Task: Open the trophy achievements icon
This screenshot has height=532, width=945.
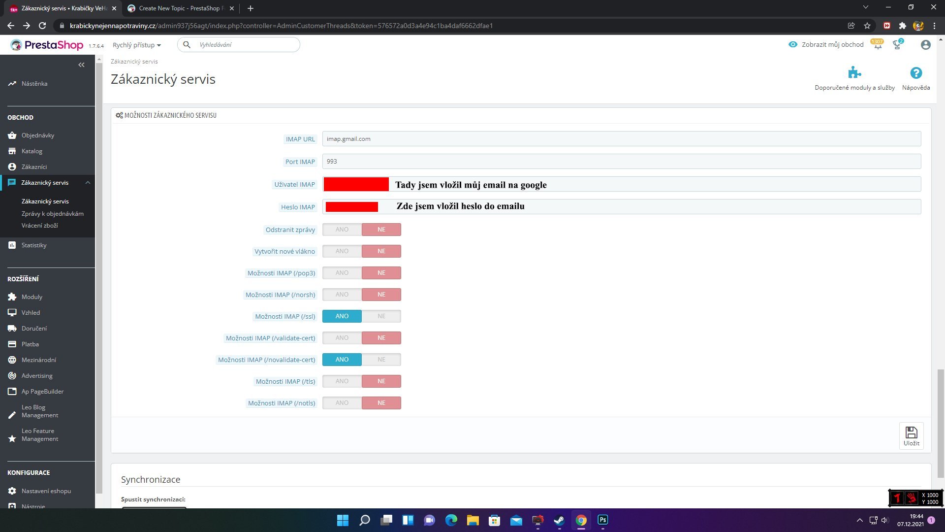Action: coord(897,45)
